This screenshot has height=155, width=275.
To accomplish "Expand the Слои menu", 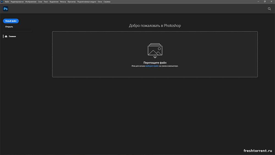I will coord(40,2).
